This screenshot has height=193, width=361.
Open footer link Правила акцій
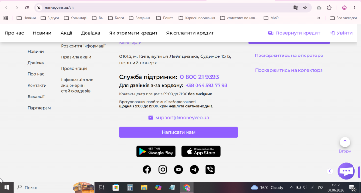76,57
